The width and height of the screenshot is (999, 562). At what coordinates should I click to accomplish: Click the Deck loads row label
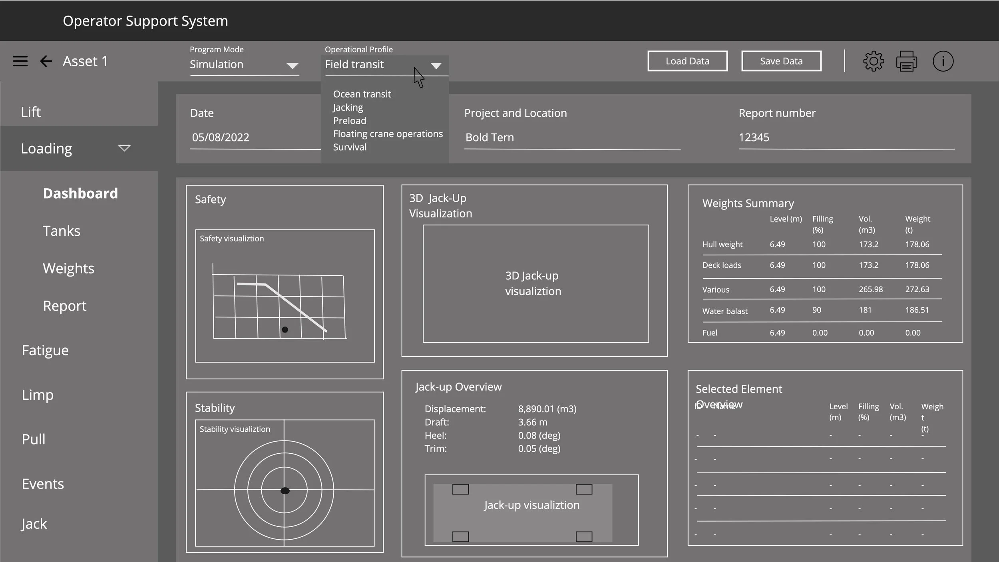click(x=722, y=265)
